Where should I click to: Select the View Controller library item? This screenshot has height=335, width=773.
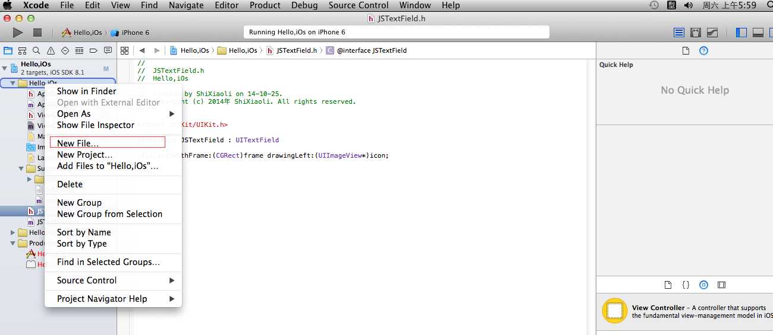pos(684,311)
